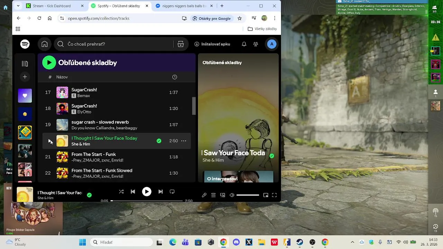Bookmark this page with the star icon
This screenshot has height=249, width=443.
coord(239,18)
